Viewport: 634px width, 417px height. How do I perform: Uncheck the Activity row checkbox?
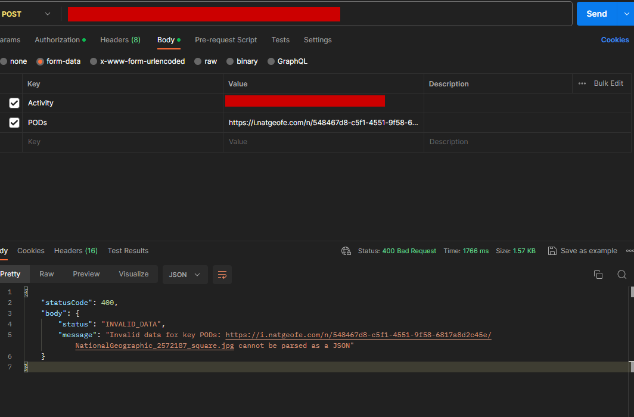point(14,103)
